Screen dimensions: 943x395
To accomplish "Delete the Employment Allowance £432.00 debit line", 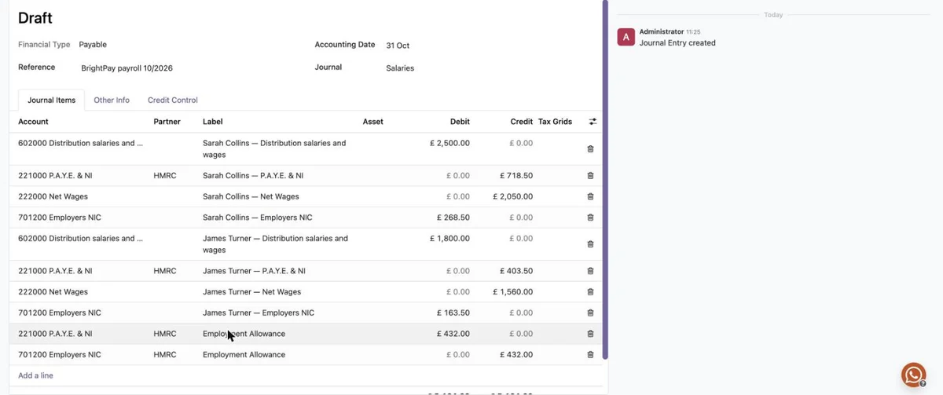I will click(x=590, y=334).
